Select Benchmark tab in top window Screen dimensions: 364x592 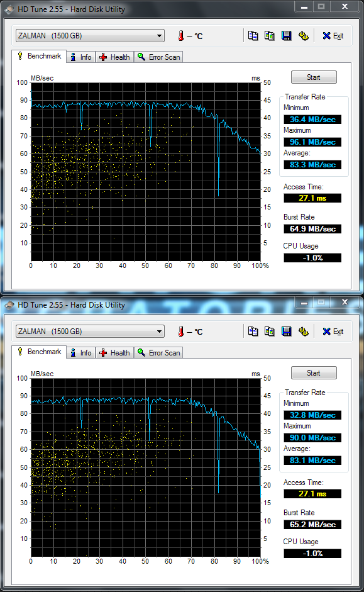coord(39,56)
